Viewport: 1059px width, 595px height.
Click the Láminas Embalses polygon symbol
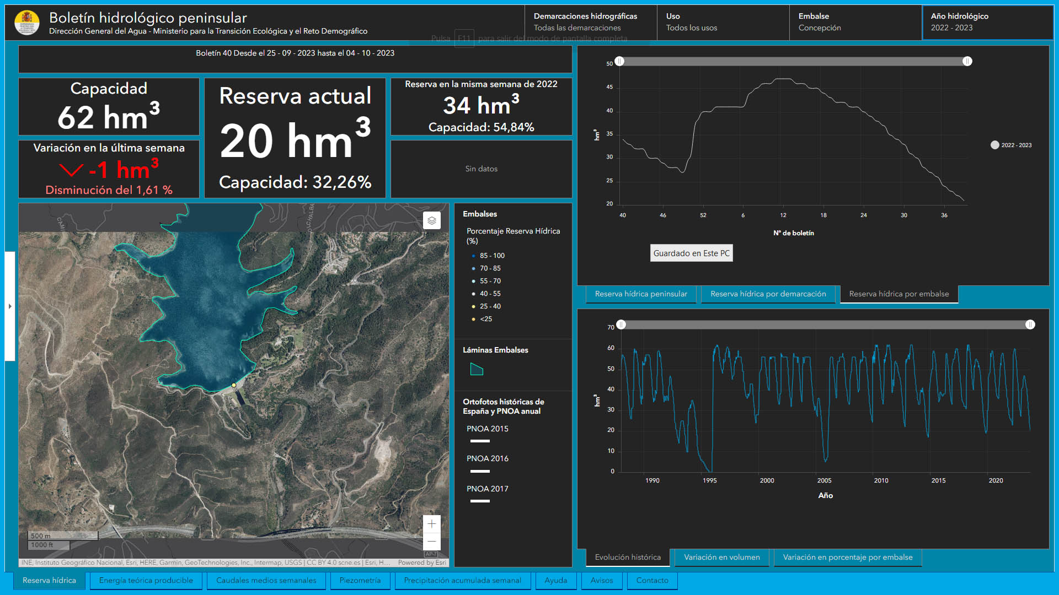pyautogui.click(x=477, y=370)
